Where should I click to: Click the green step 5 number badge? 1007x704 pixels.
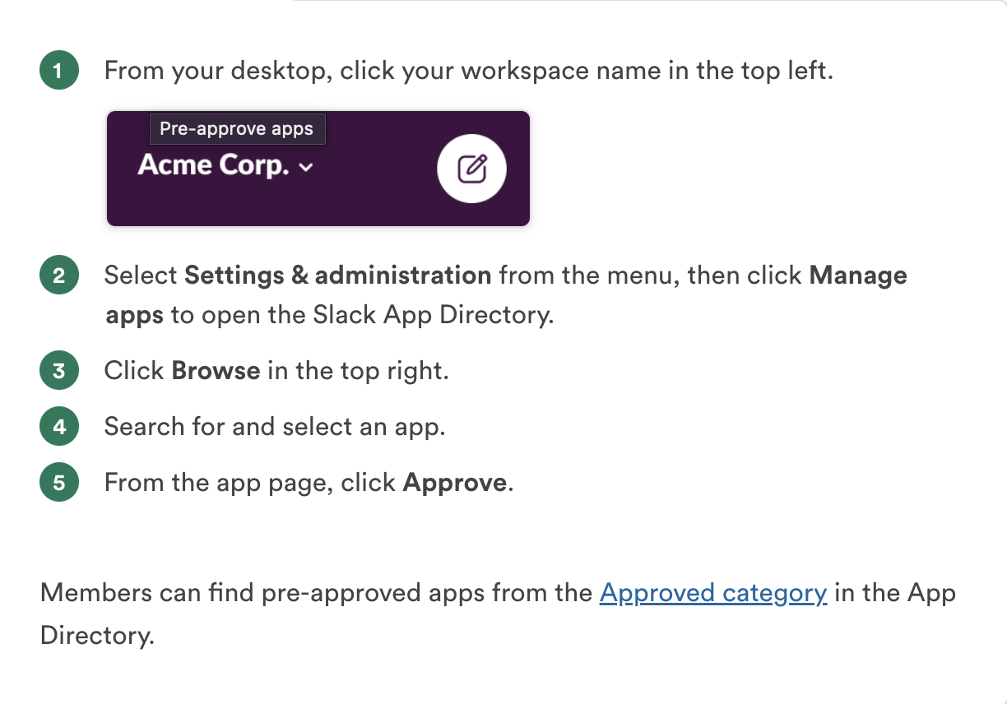tap(58, 482)
